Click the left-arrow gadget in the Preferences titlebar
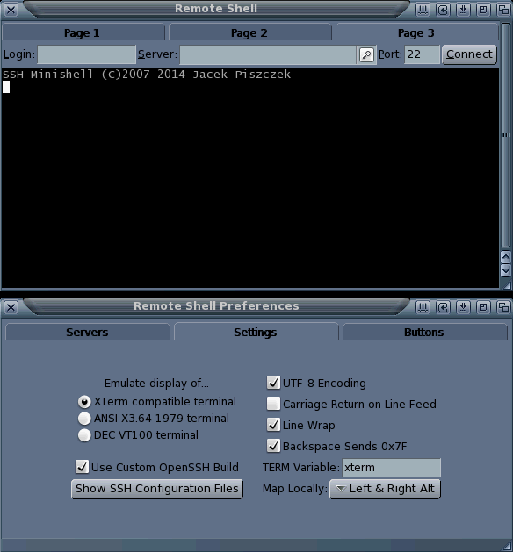The width and height of the screenshot is (513, 552). click(x=443, y=307)
